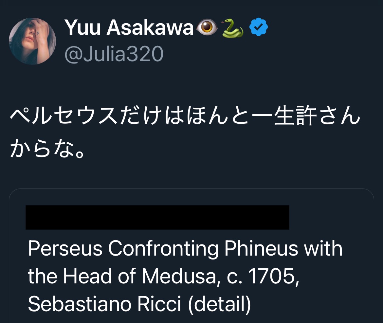Click the word Confronting in quoted tweet

163,249
